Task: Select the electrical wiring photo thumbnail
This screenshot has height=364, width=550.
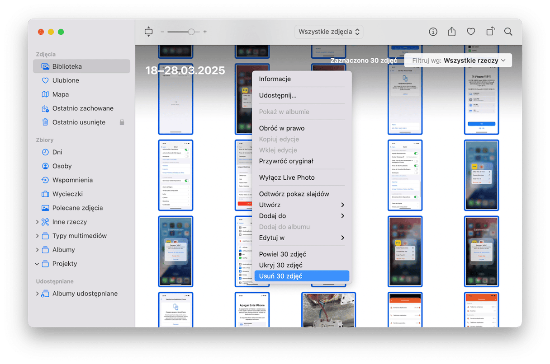Action: [x=322, y=310]
